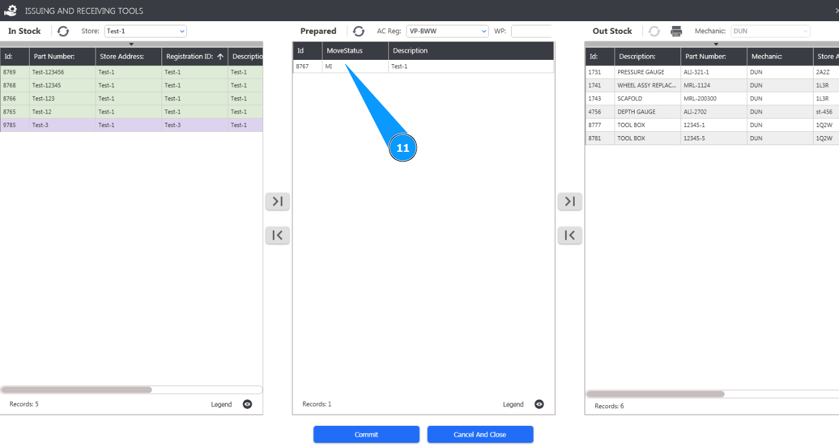Click the Out Stock horizontal scrollbar

656,394
